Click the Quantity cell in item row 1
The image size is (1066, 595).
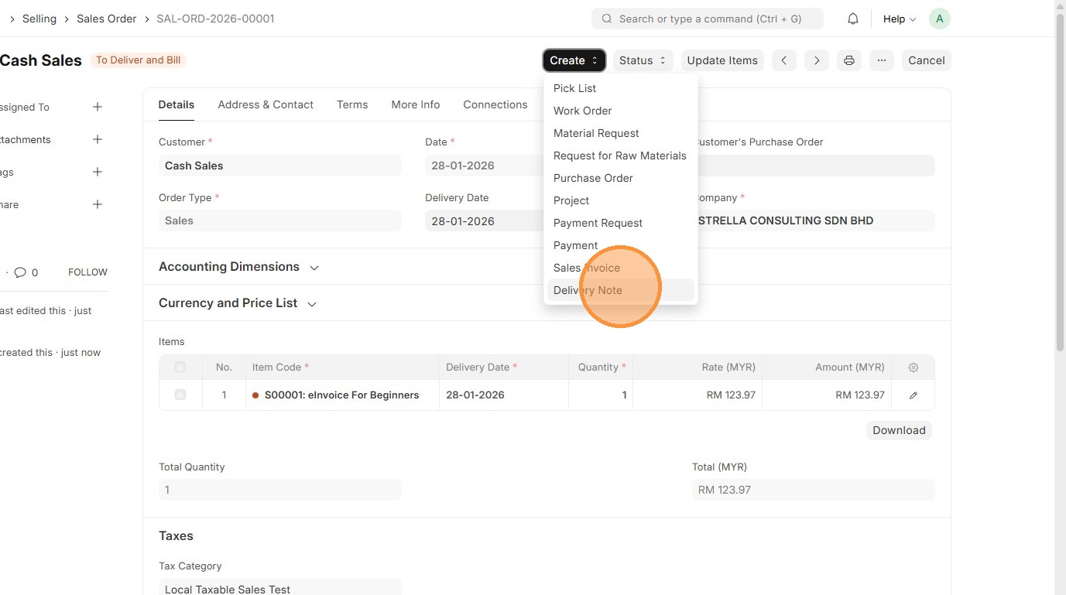pyautogui.click(x=601, y=395)
